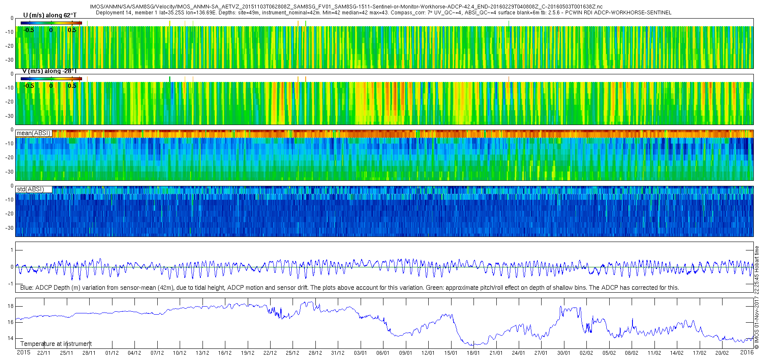This screenshot has width=761, height=359.
Task: Click the '19/12' date tick
Action: (247, 353)
